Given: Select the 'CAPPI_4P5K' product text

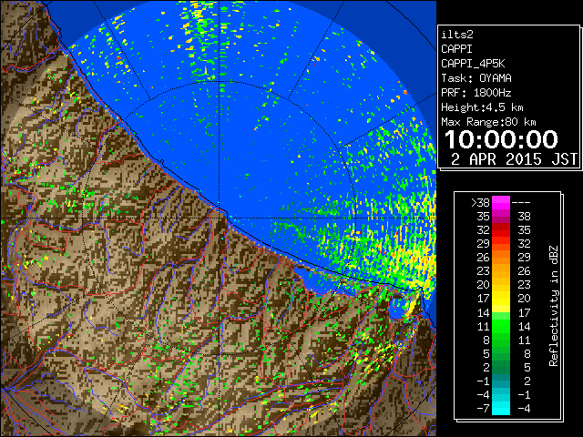Looking at the screenshot, I should (x=473, y=64).
